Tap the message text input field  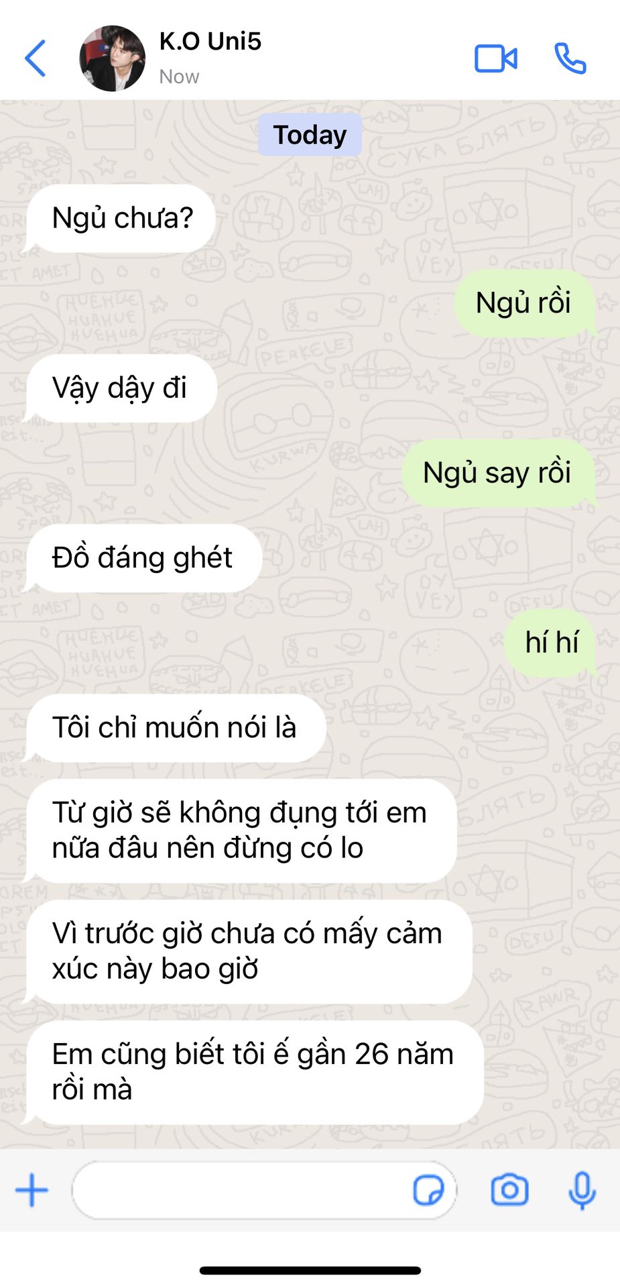pyautogui.click(x=264, y=1191)
